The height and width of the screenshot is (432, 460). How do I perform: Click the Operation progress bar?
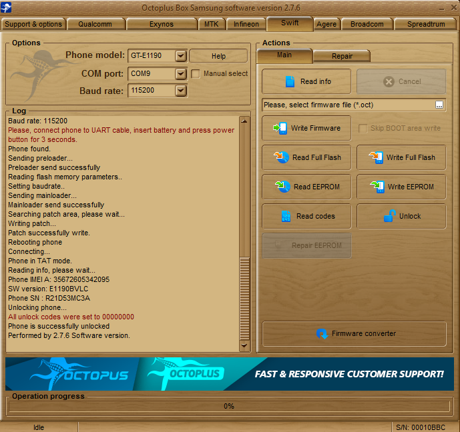(x=229, y=406)
